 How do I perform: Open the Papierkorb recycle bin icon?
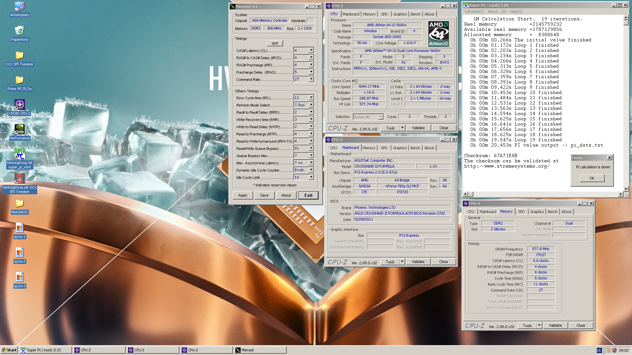(x=19, y=34)
